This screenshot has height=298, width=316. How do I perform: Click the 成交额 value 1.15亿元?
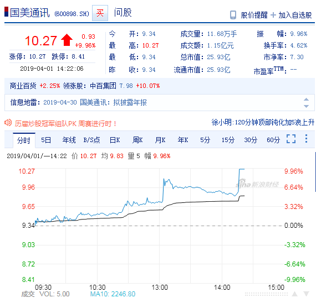tap(220, 46)
